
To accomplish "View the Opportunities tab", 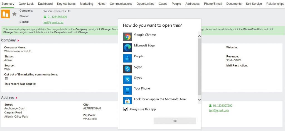I will point(145,4).
